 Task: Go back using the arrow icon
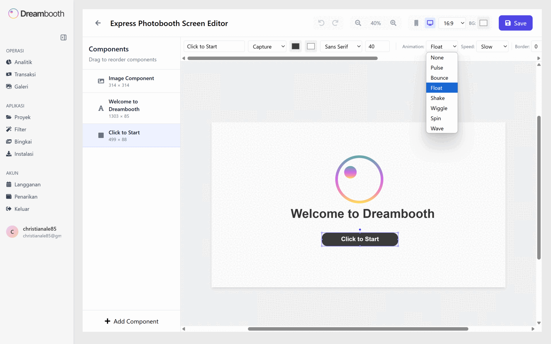pyautogui.click(x=98, y=23)
